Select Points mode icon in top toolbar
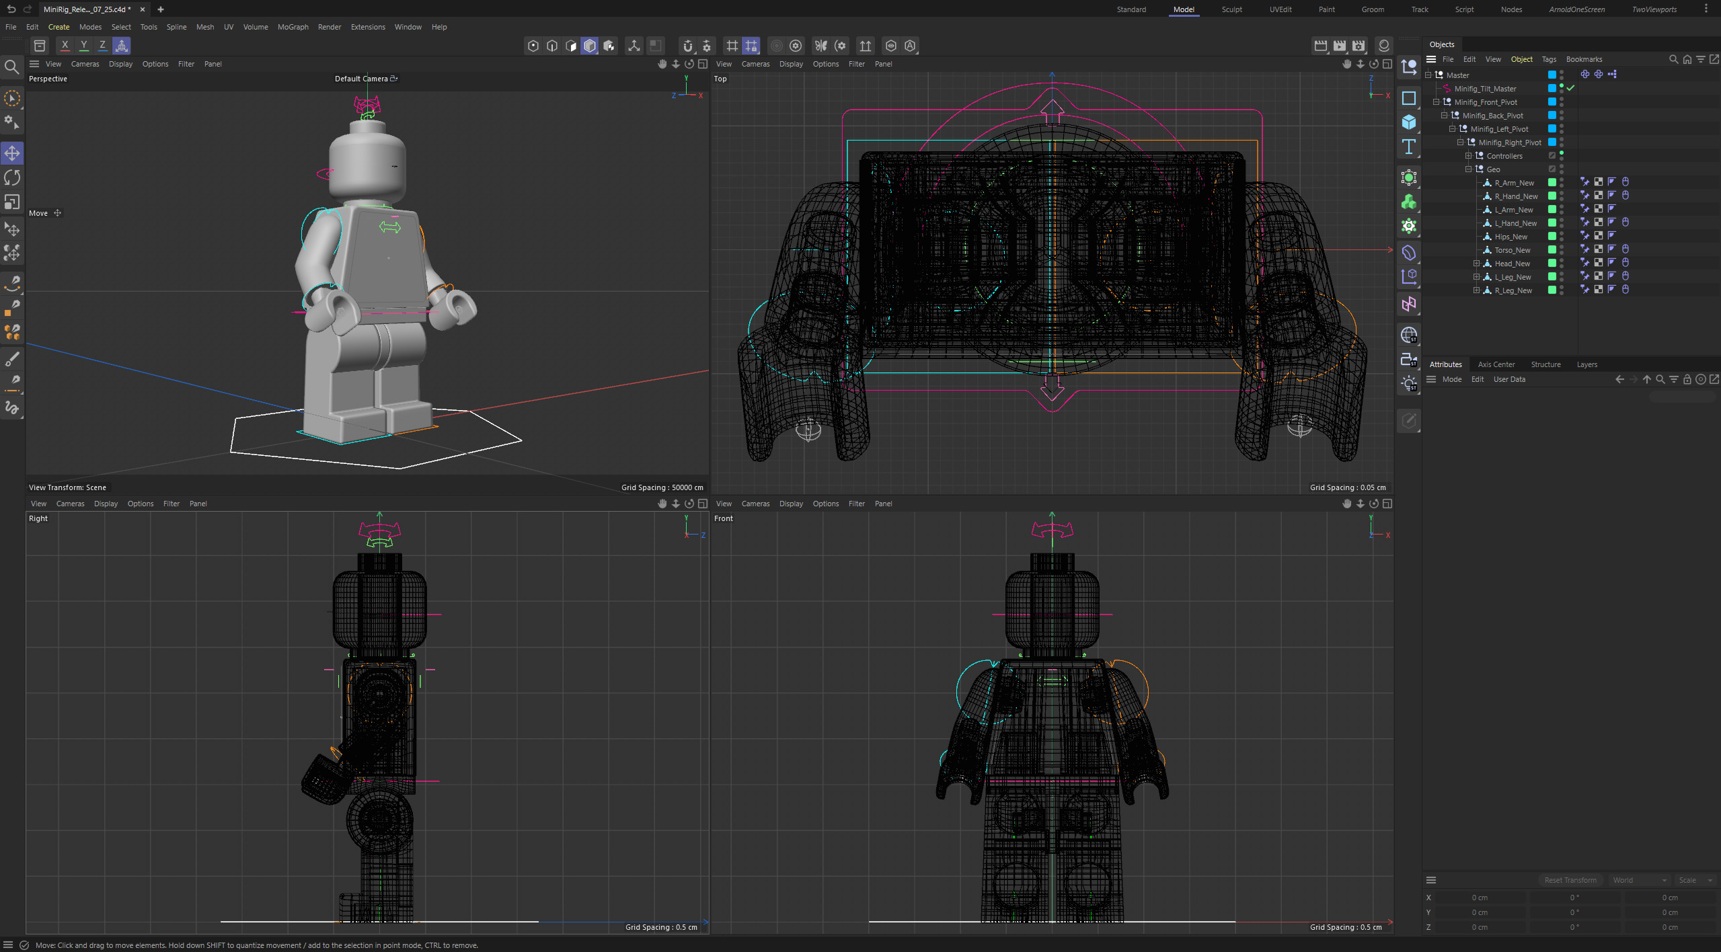The width and height of the screenshot is (1721, 952). (533, 46)
